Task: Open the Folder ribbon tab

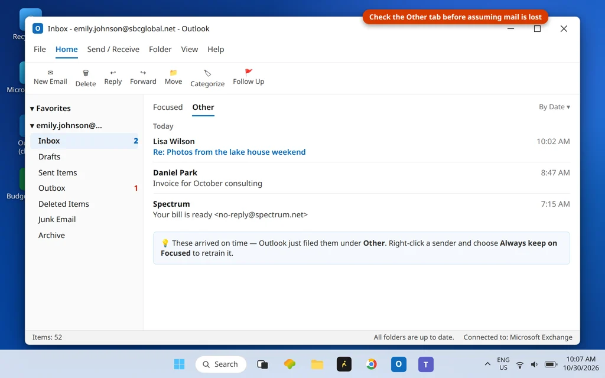Action: pos(160,50)
